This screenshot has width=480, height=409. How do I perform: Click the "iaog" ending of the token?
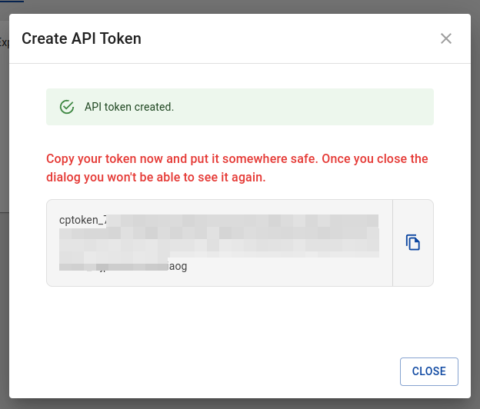click(x=178, y=266)
